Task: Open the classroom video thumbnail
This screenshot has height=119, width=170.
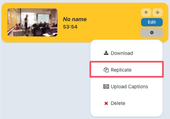Action: pyautogui.click(x=32, y=22)
